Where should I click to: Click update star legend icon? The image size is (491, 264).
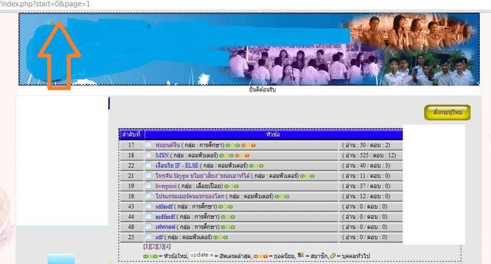tap(202, 255)
